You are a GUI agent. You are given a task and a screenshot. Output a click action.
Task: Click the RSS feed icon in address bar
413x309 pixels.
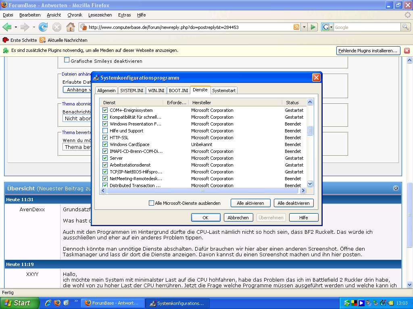point(296,27)
